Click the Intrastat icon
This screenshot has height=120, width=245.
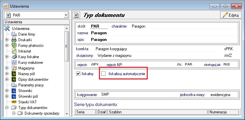tap(14, 51)
